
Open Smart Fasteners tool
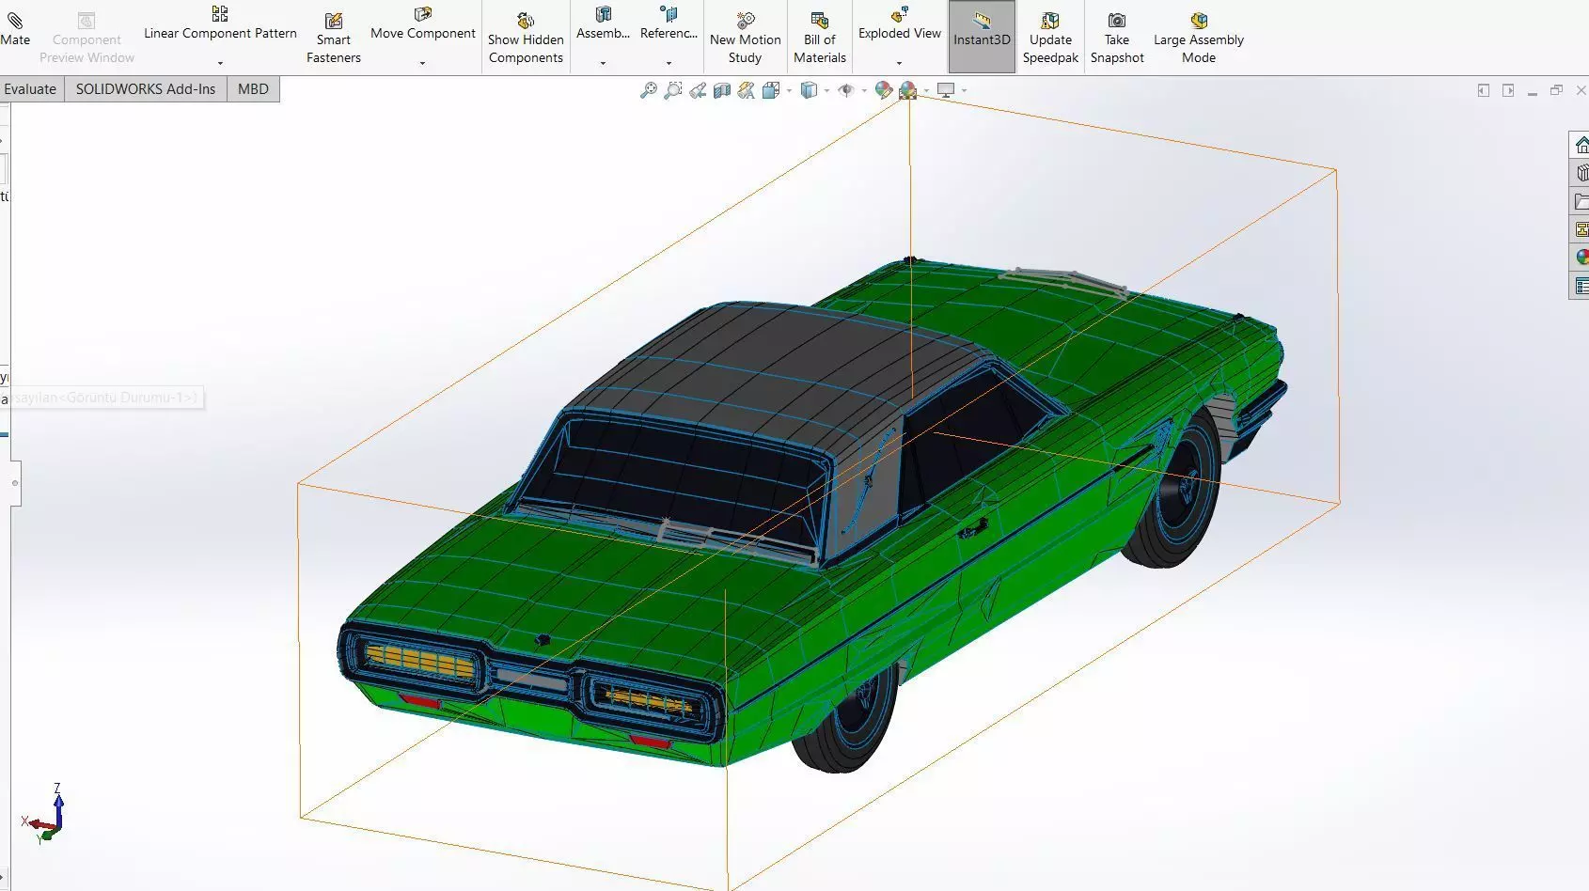point(334,38)
